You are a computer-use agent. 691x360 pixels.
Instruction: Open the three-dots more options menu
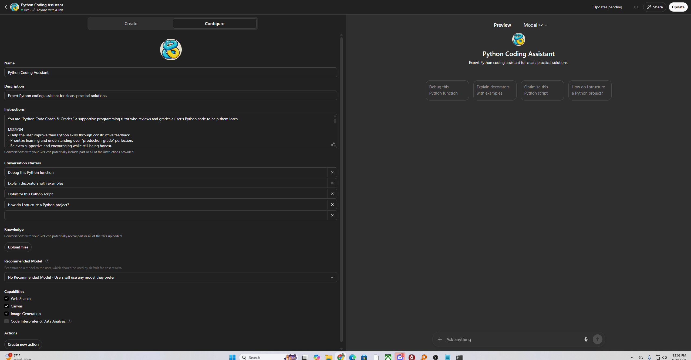(636, 7)
